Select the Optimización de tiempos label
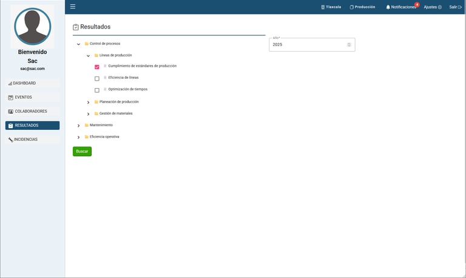 pyautogui.click(x=128, y=89)
